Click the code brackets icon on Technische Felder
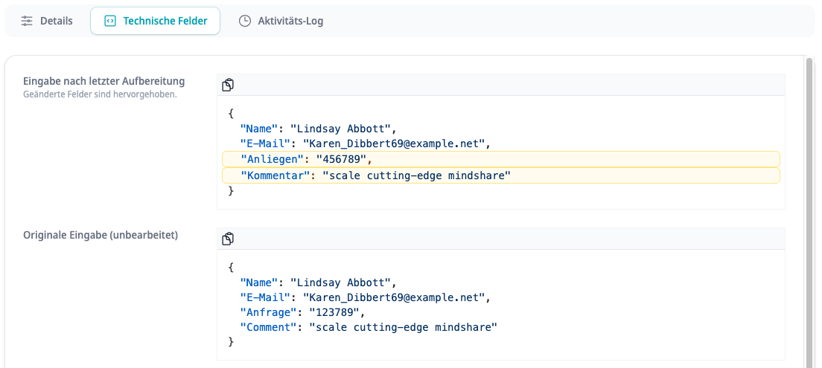The width and height of the screenshot is (822, 368). tap(109, 21)
